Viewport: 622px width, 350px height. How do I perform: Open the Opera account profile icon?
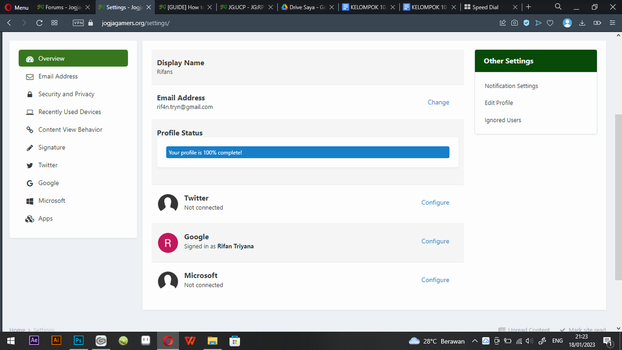pyautogui.click(x=567, y=23)
